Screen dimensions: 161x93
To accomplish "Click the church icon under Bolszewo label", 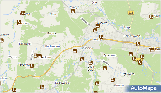I will coord(97,26).
